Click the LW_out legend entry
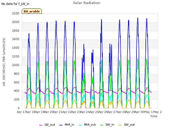The image size is (174, 130). pos(47,125)
